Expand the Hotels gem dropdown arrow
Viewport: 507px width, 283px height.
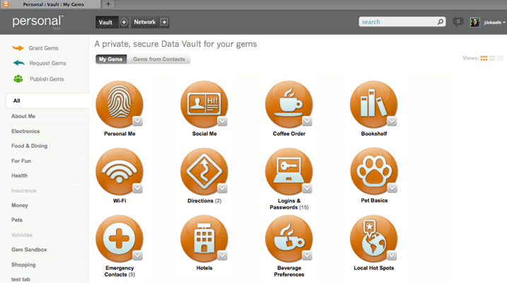click(222, 255)
